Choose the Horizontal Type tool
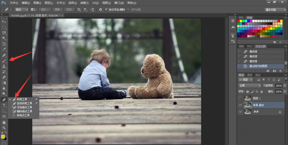This screenshot has width=288, height=145. [4, 105]
